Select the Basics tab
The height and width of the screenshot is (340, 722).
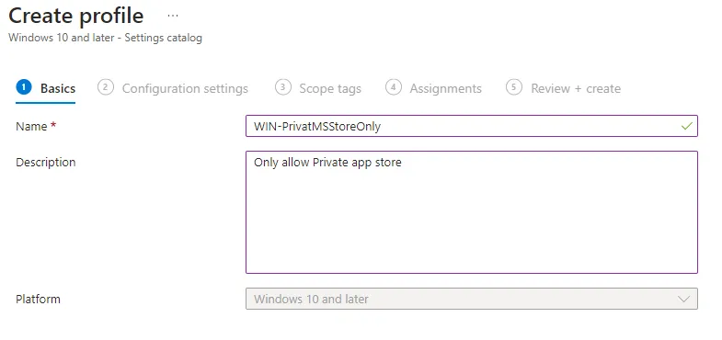(46, 88)
